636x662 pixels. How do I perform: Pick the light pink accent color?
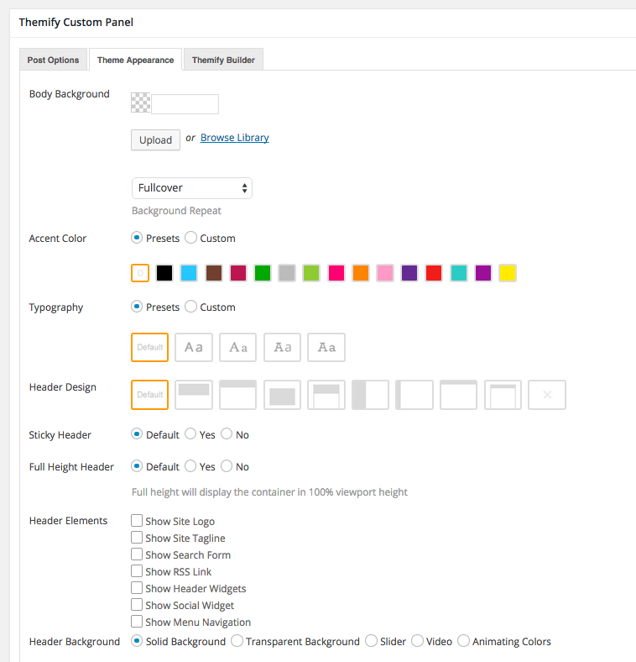coord(385,273)
